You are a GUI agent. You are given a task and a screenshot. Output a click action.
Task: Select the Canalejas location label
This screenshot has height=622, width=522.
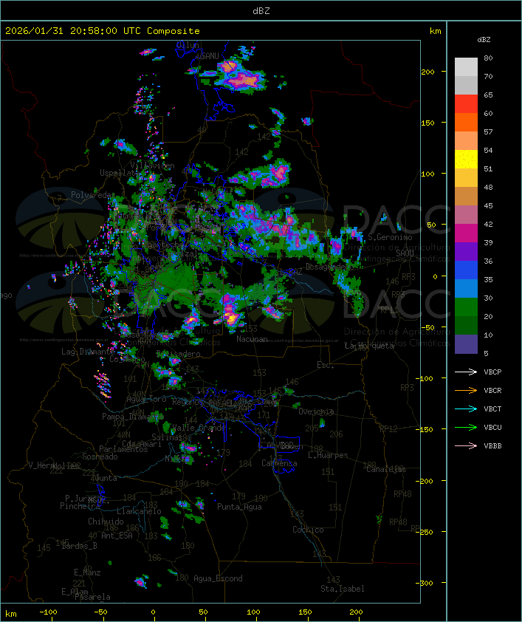[386, 469]
